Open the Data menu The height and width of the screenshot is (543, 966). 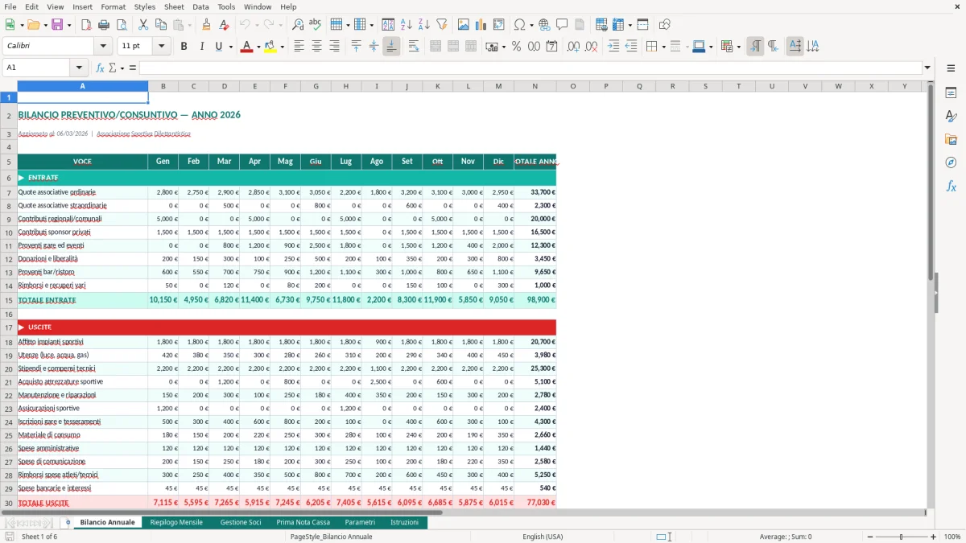tap(200, 6)
